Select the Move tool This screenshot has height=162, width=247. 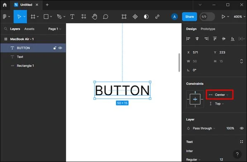pyautogui.click(x=19, y=16)
